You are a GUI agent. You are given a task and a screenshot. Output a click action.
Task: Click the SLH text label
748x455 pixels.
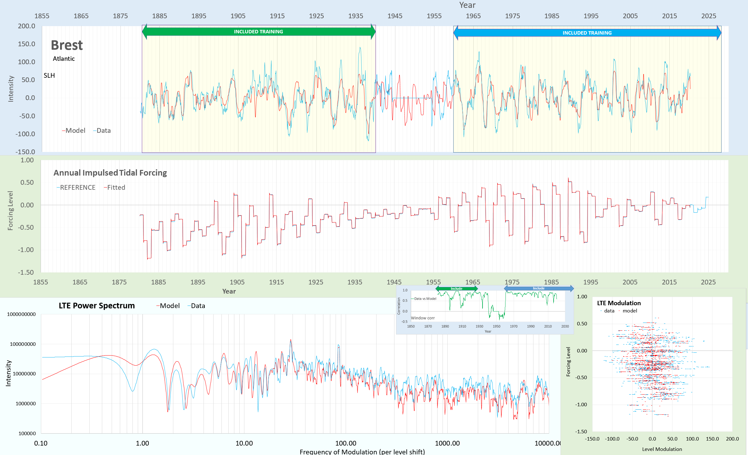tap(49, 76)
